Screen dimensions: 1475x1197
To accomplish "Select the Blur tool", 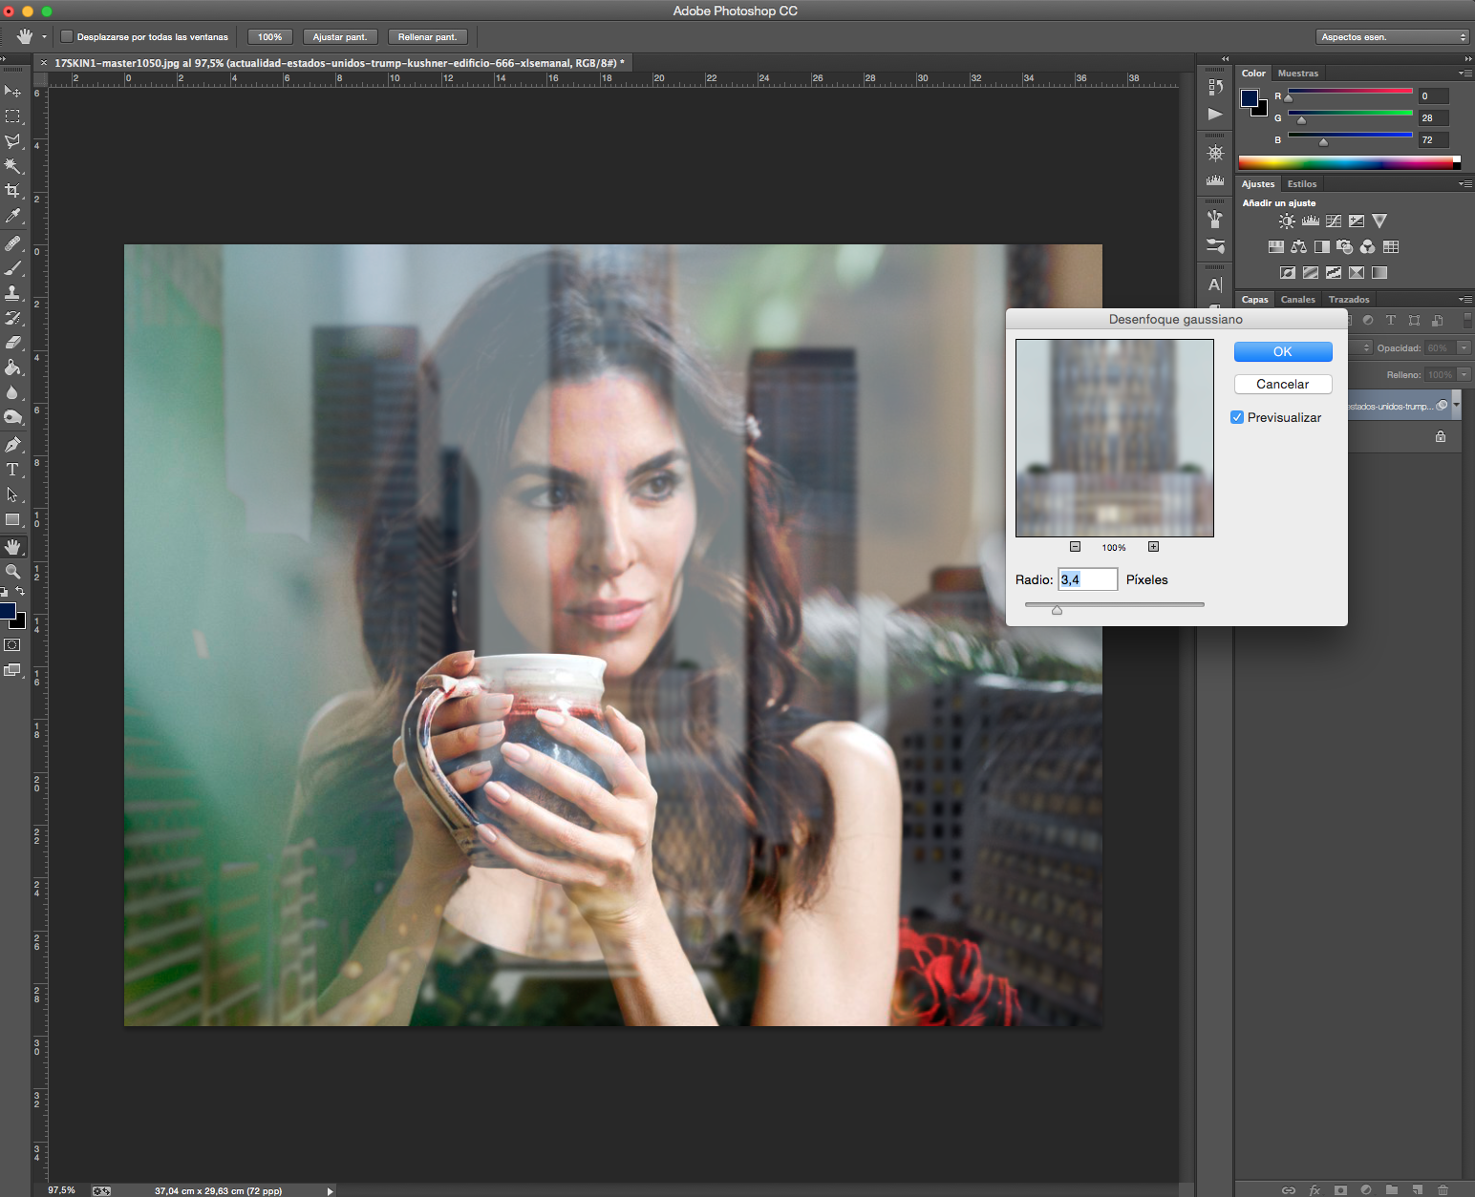I will [12, 392].
